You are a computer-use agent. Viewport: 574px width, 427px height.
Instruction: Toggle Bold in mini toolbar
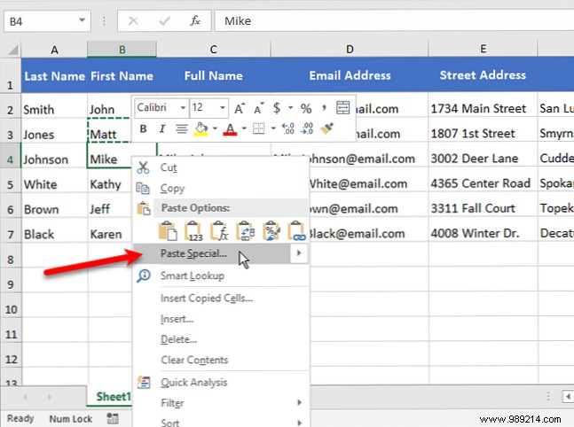[x=143, y=128]
